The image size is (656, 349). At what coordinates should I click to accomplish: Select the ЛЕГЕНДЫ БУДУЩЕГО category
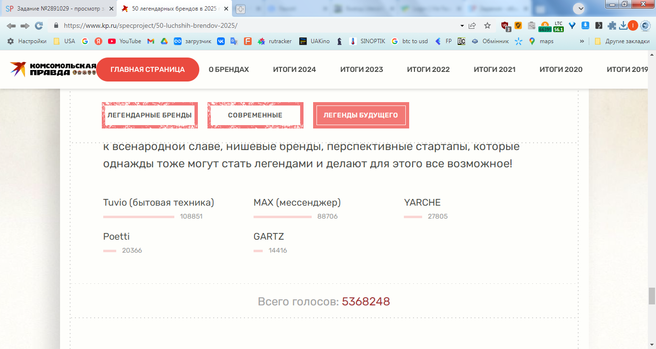pyautogui.click(x=361, y=115)
